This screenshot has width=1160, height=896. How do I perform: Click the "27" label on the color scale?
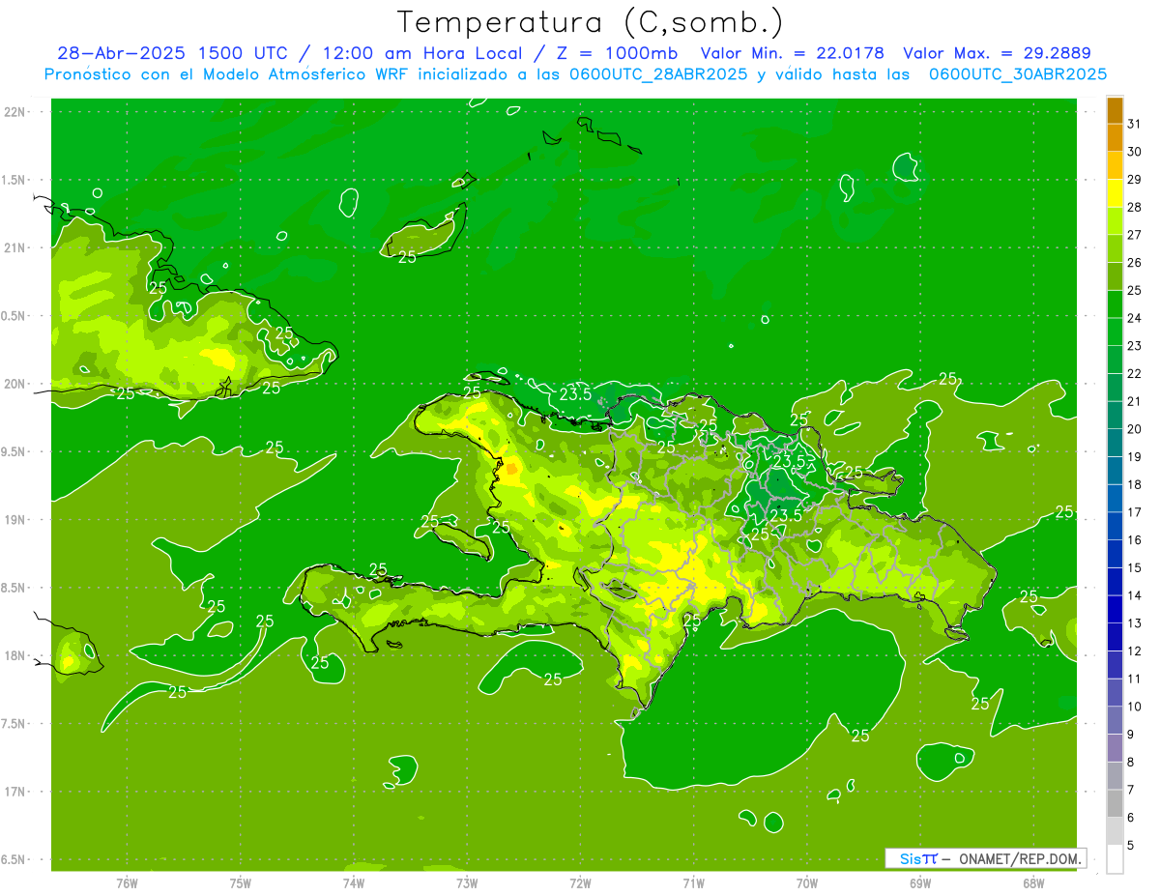tap(1135, 234)
